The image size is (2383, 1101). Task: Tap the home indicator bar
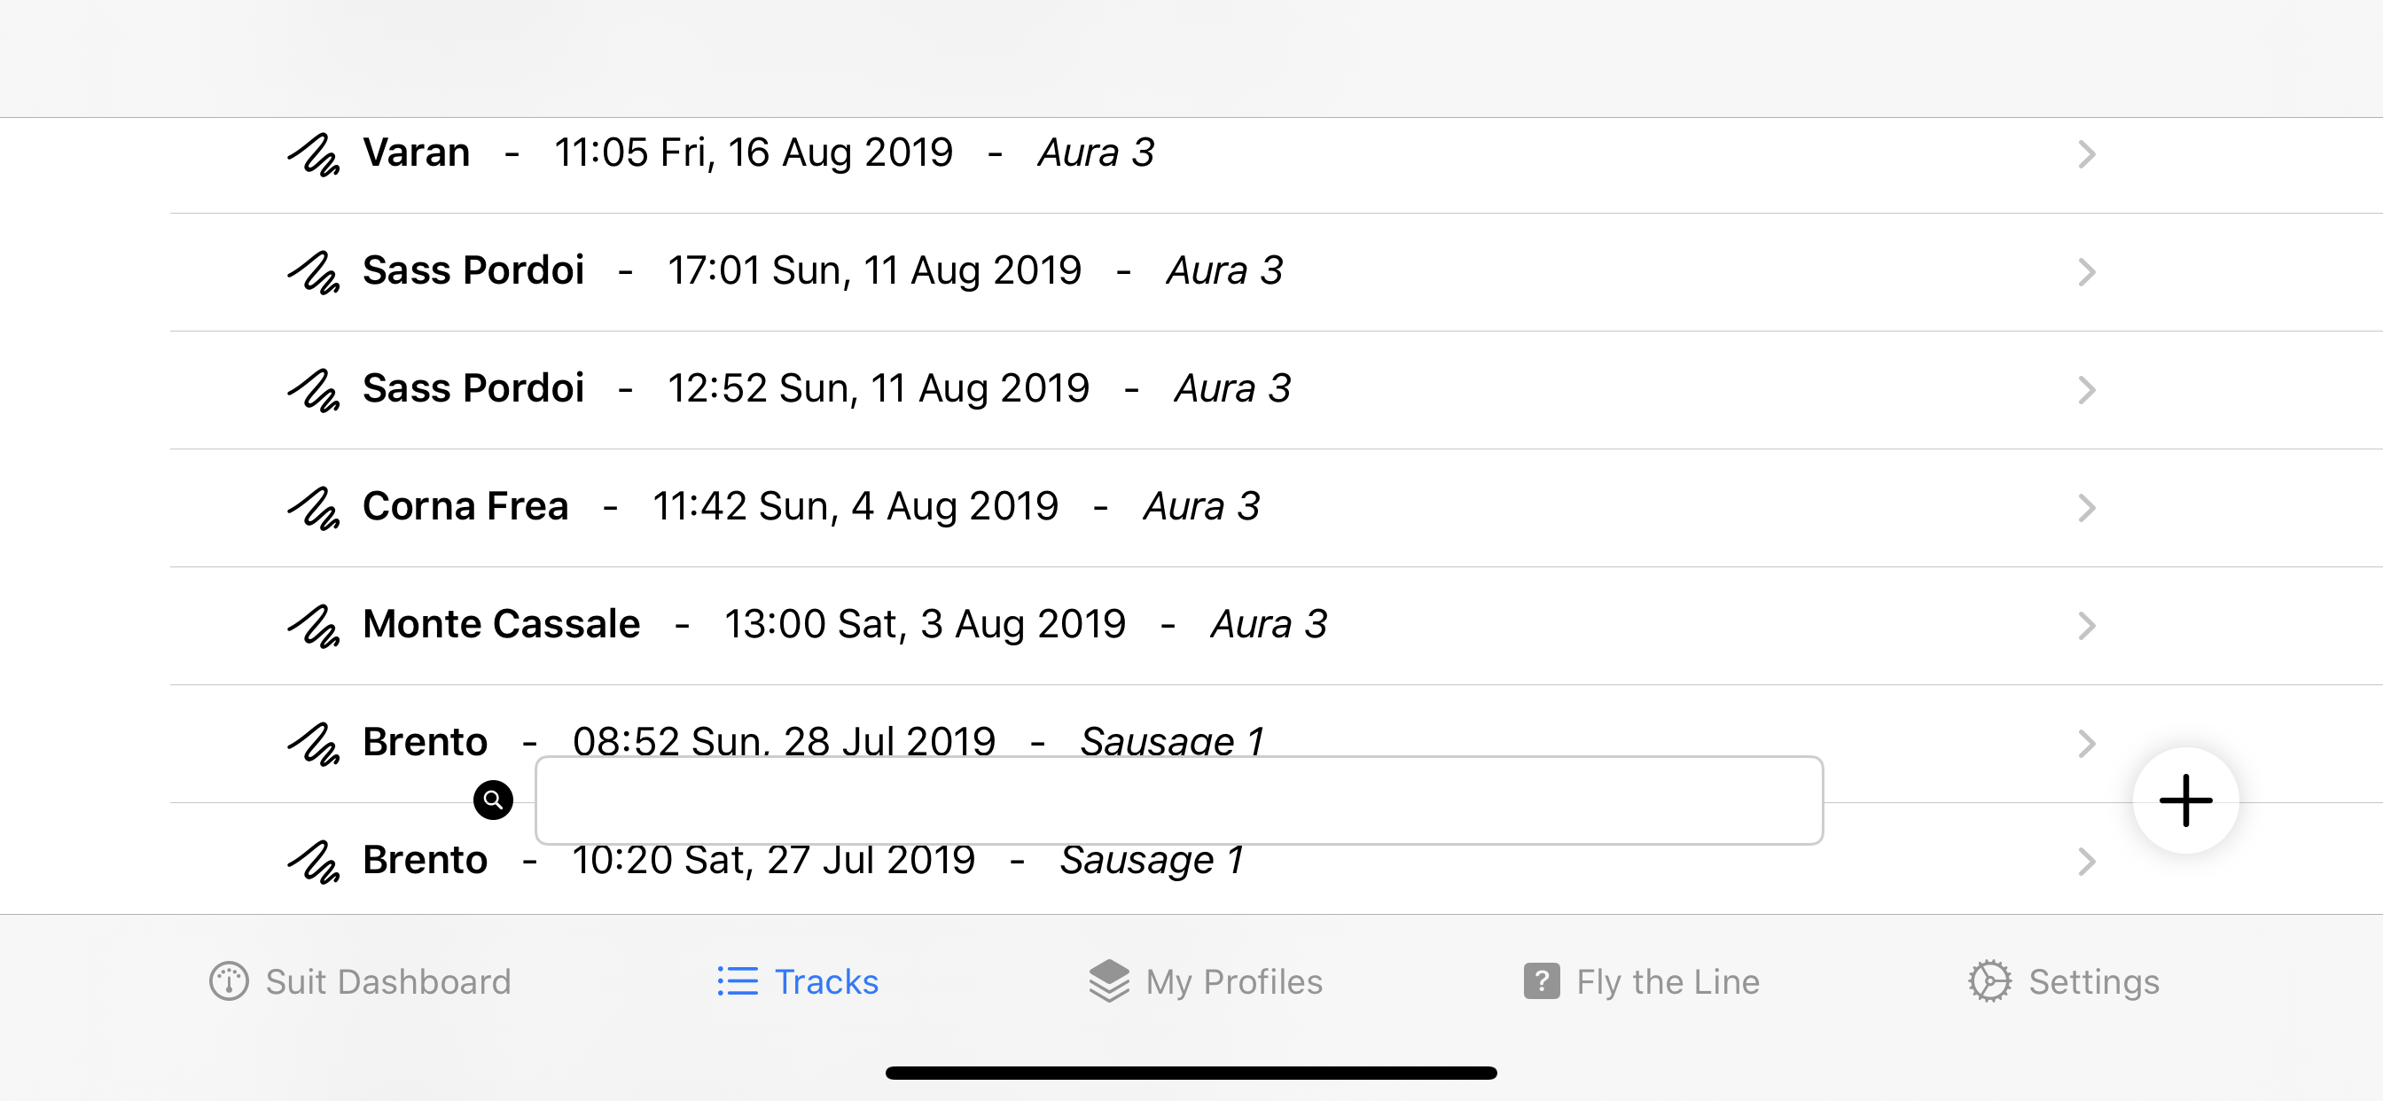(1191, 1074)
